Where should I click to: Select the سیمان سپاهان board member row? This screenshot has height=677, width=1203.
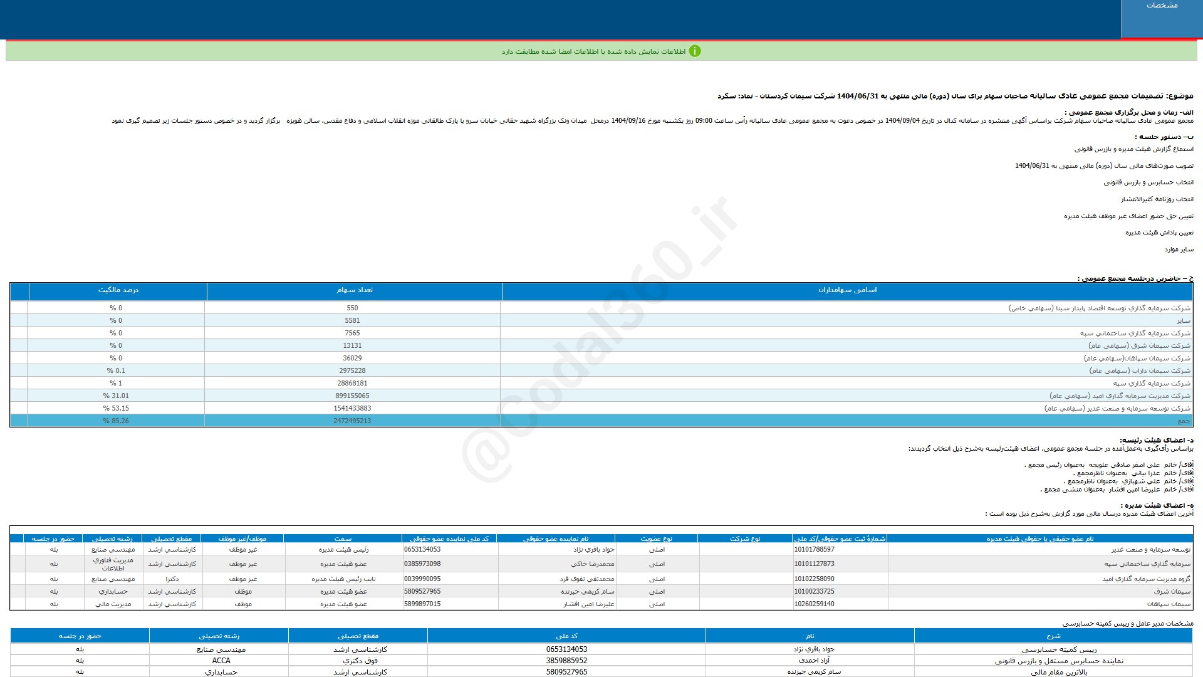click(x=1169, y=604)
